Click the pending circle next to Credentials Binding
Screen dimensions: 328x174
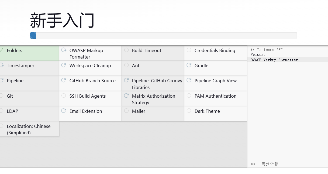tap(189, 50)
